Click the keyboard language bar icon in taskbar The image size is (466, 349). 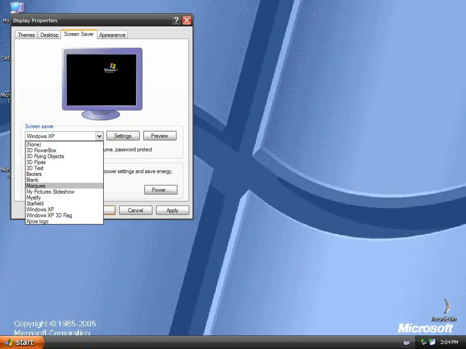pos(406,342)
